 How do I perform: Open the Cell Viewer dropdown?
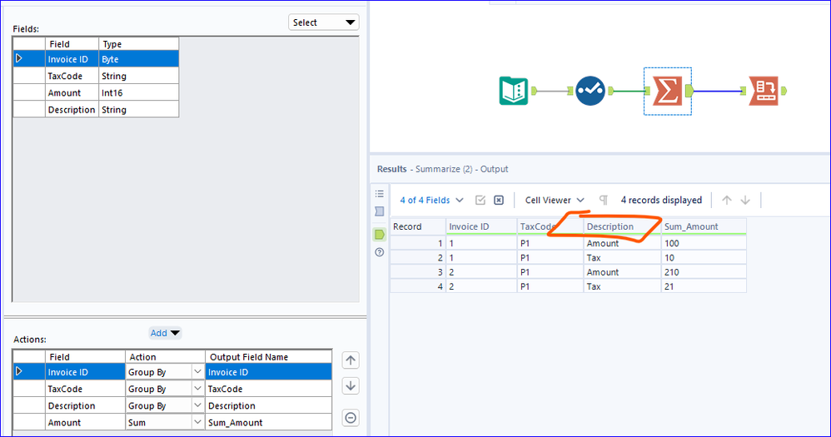tap(555, 201)
